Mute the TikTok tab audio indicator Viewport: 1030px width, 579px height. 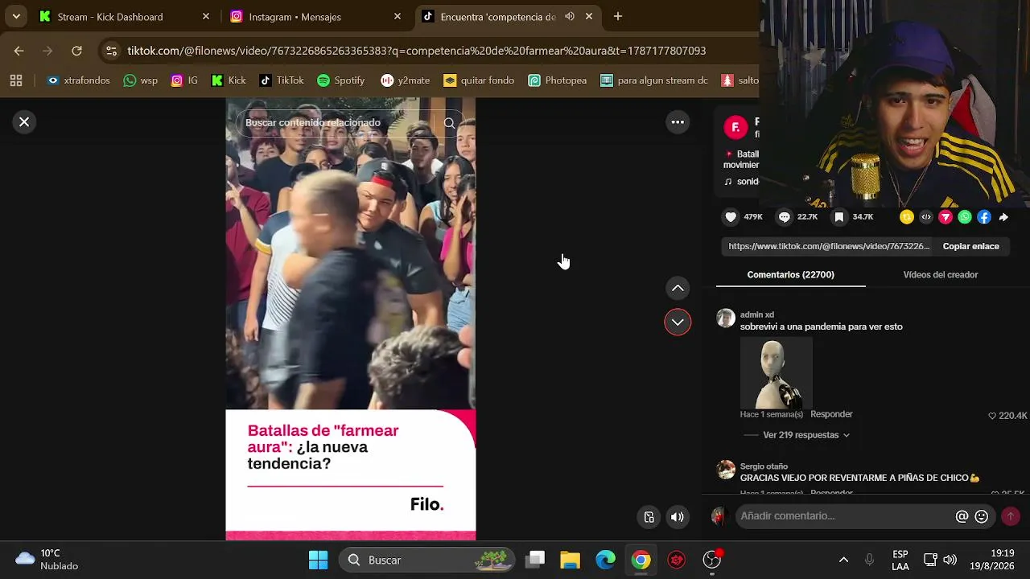[x=570, y=16]
